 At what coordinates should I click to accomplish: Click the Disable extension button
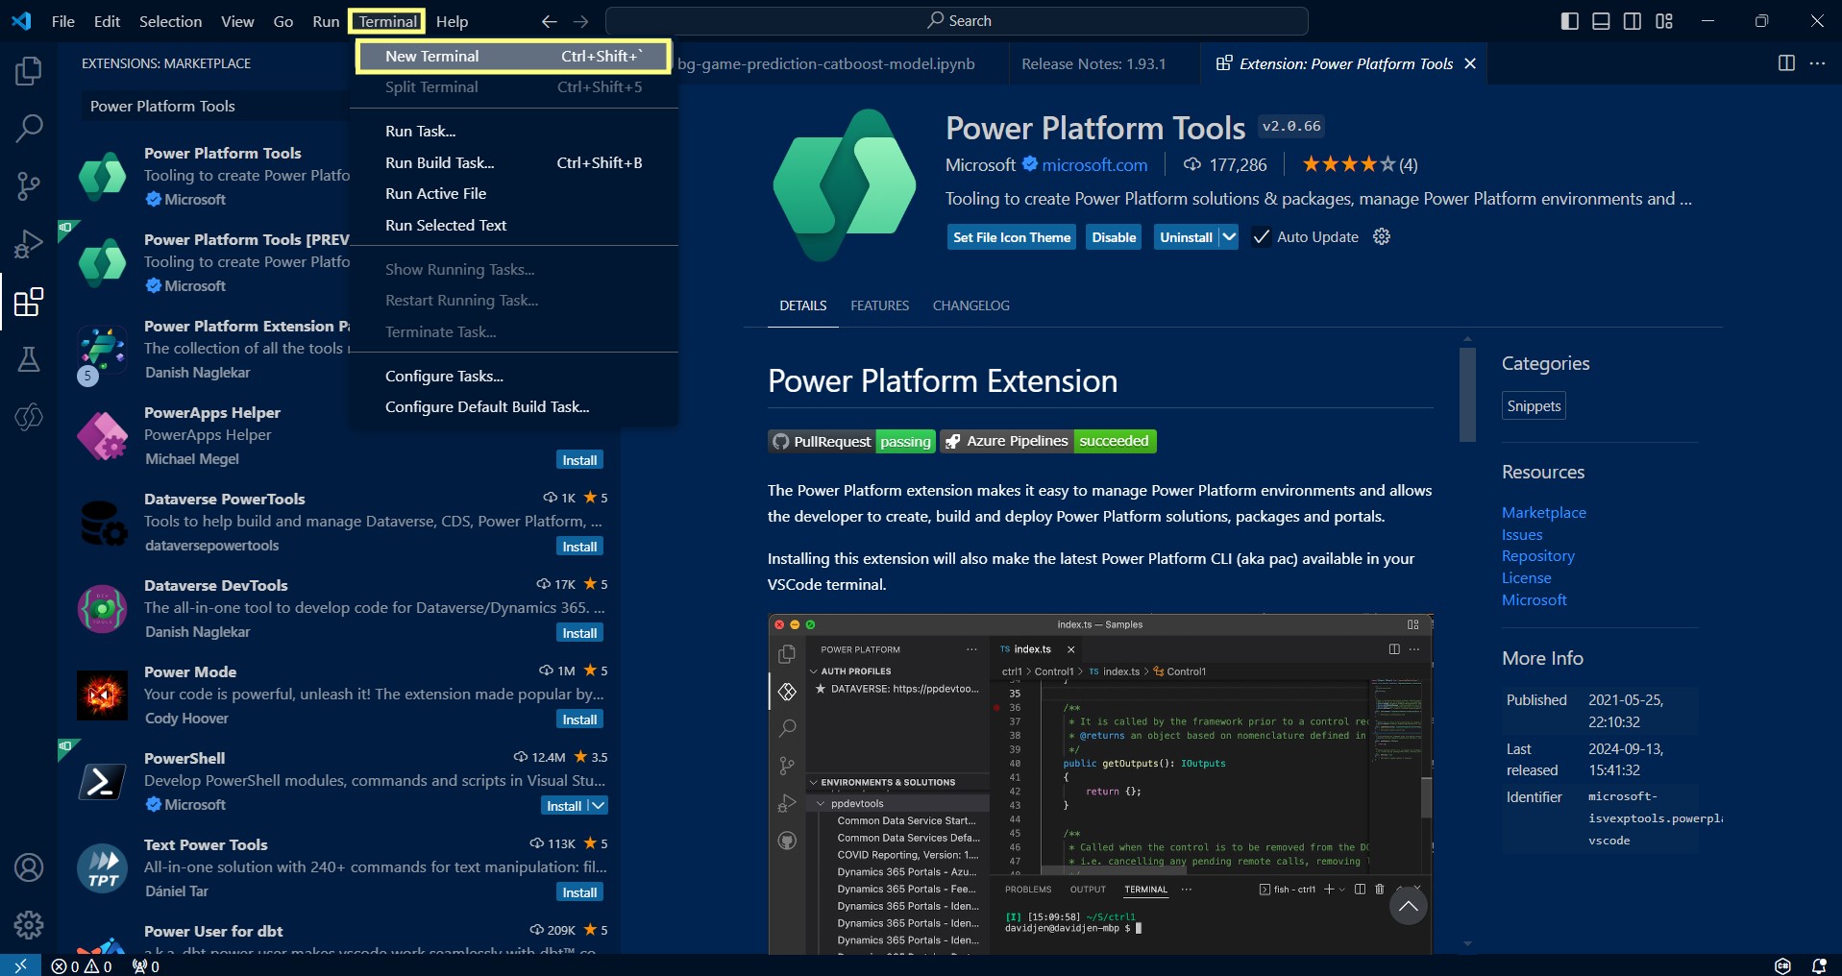point(1114,237)
